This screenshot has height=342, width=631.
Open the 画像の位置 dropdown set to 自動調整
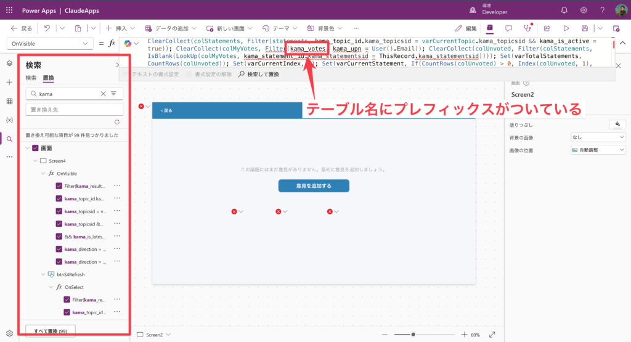[598, 150]
